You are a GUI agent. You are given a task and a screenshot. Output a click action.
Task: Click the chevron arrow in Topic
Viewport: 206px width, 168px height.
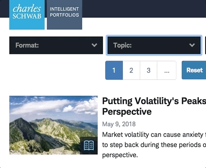(x=192, y=45)
